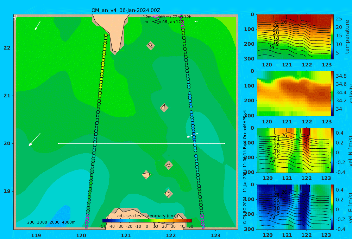Open the northward velocity cross-section panel
Viewport: 352px width, 239px height.
pyautogui.click(x=294, y=150)
